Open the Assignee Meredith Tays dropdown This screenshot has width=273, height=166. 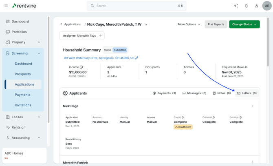[x=82, y=36]
